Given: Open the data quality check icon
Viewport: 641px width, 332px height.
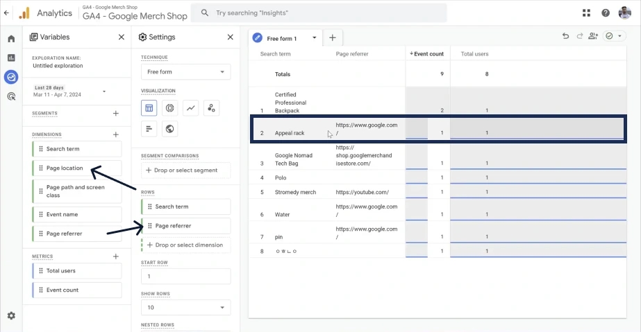Looking at the screenshot, I should click(609, 36).
